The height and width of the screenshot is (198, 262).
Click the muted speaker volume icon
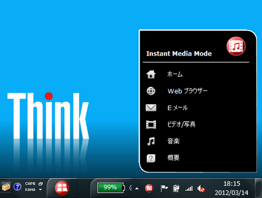coord(201,189)
